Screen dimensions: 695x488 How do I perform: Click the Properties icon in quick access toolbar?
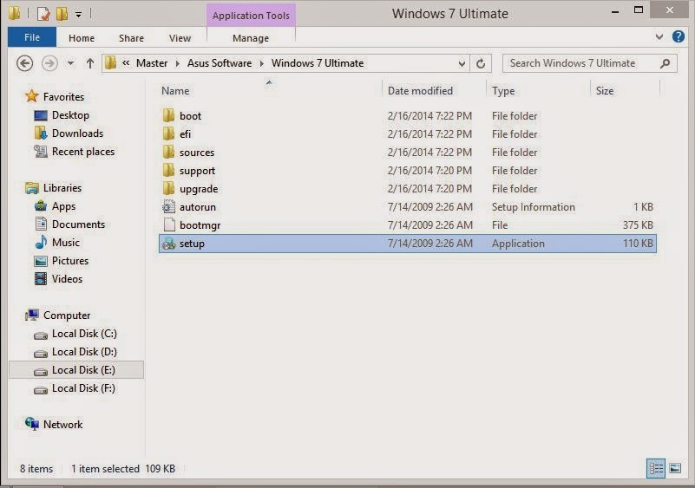tap(43, 14)
